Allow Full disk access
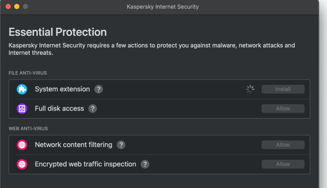 point(283,109)
